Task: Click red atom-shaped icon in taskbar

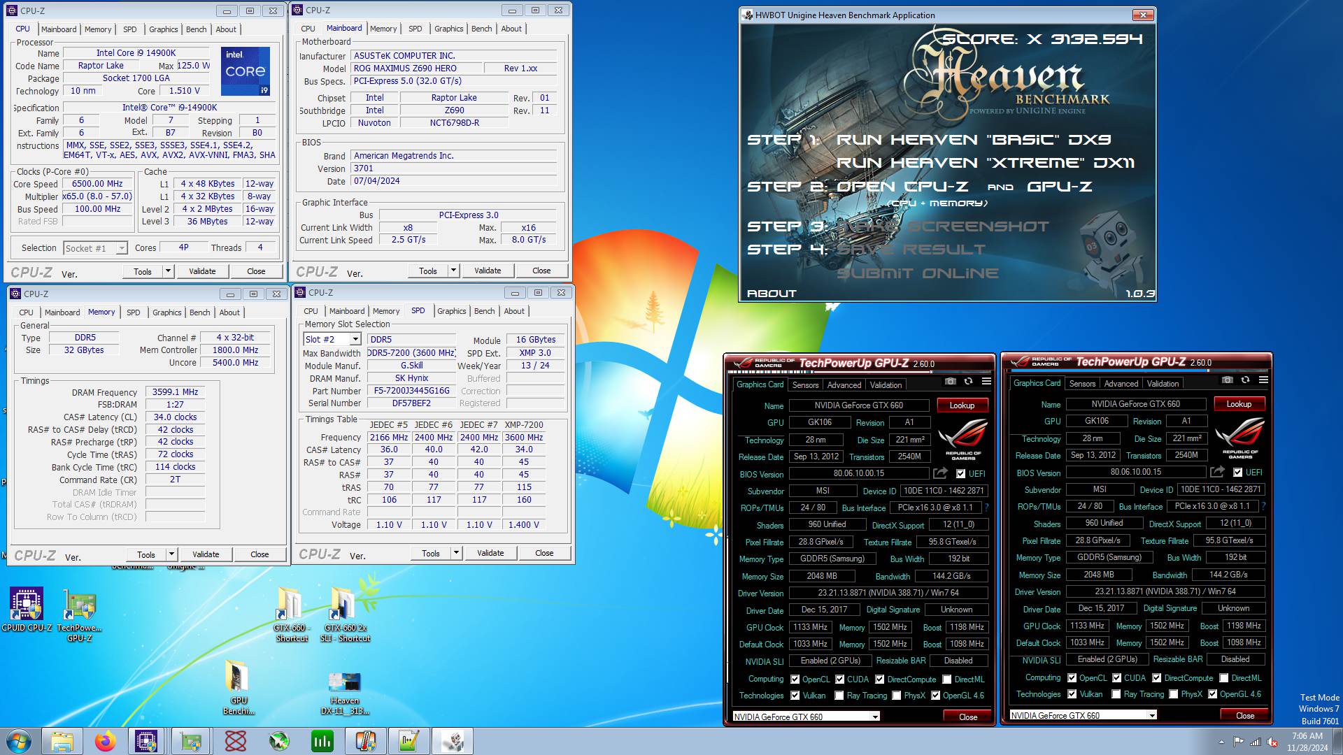Action: [235, 741]
